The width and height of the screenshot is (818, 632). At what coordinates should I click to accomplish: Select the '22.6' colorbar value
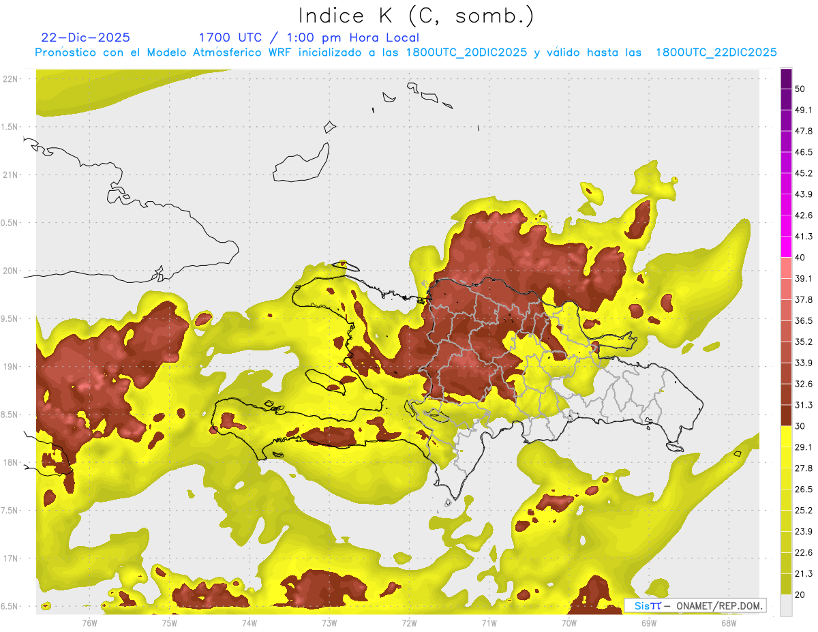pos(804,552)
